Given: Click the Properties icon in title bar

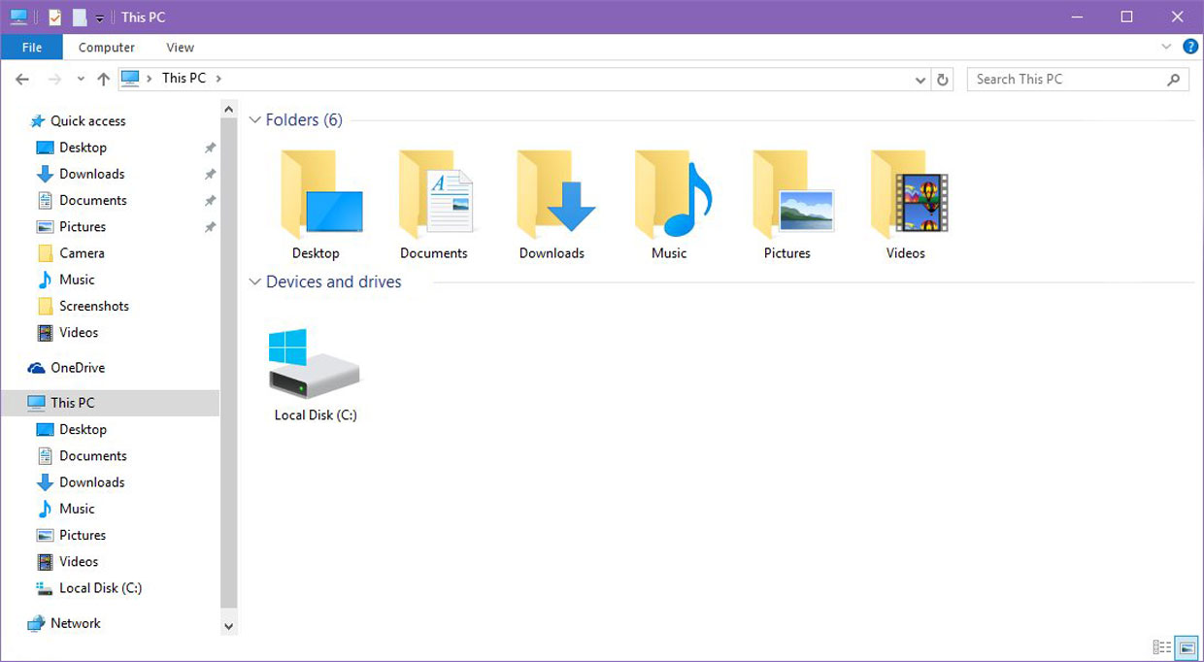Looking at the screenshot, I should coord(55,17).
